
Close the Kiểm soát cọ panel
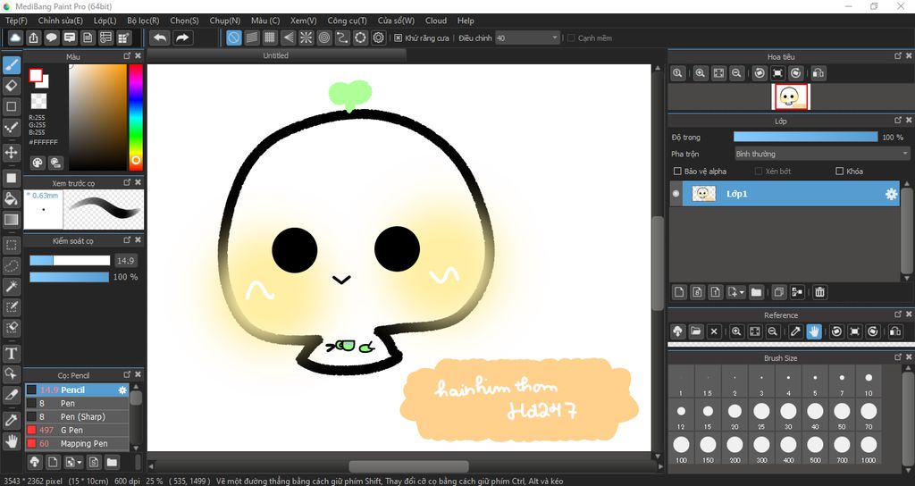139,240
